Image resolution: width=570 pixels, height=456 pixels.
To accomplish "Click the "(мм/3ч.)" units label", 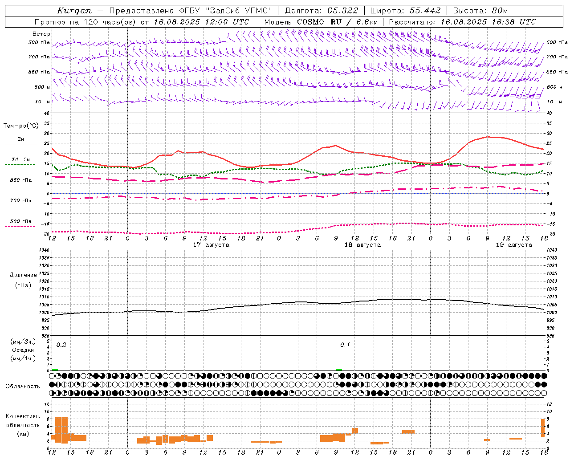I will (23, 342).
